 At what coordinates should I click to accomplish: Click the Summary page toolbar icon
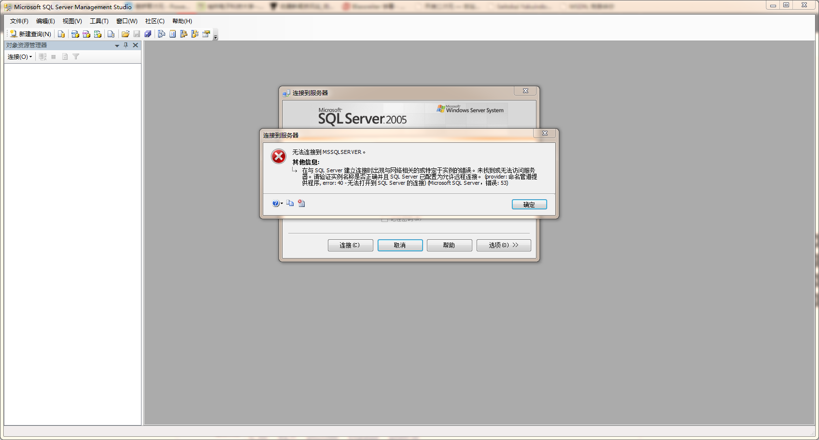173,34
